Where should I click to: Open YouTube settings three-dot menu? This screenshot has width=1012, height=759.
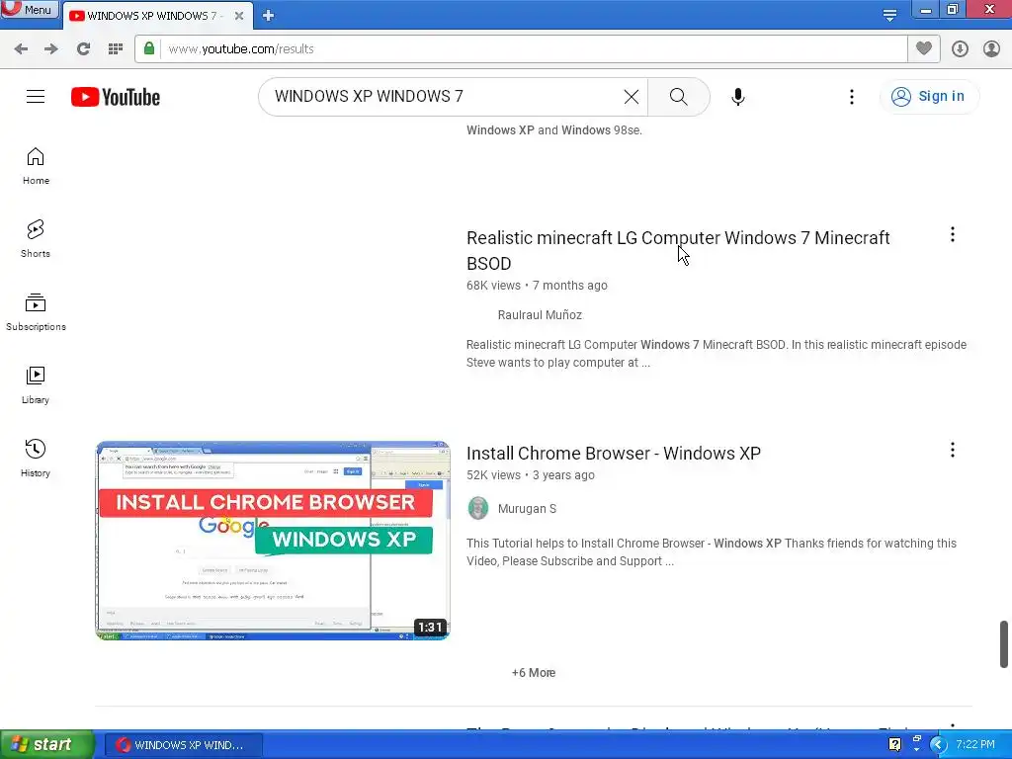tap(851, 97)
